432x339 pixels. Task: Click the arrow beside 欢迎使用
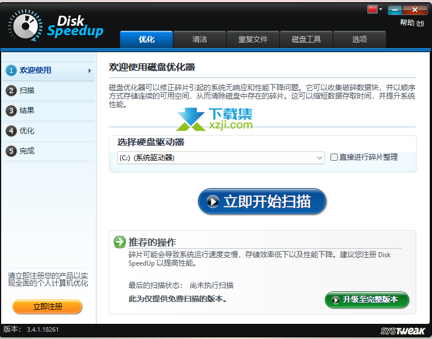tap(90, 71)
